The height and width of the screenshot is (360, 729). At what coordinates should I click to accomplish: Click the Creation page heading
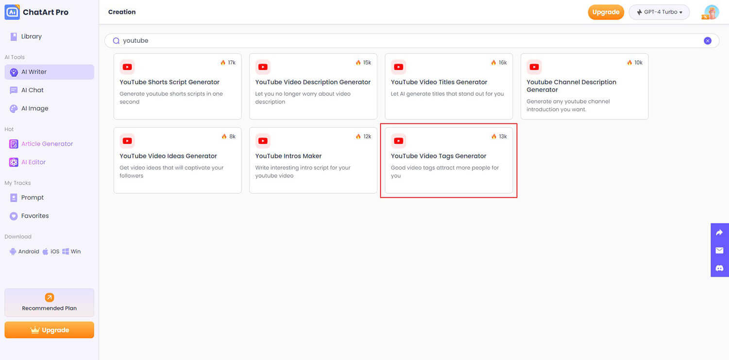click(x=122, y=12)
